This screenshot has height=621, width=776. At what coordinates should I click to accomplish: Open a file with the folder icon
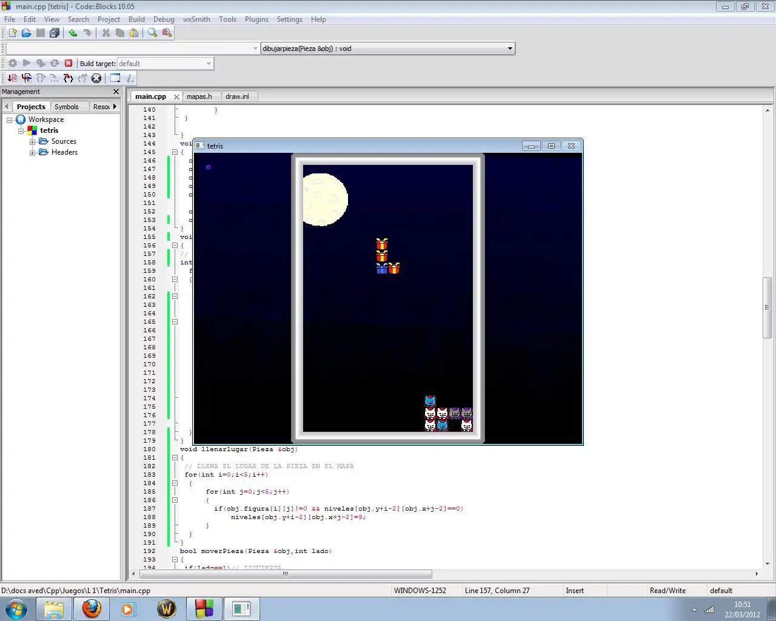[26, 33]
